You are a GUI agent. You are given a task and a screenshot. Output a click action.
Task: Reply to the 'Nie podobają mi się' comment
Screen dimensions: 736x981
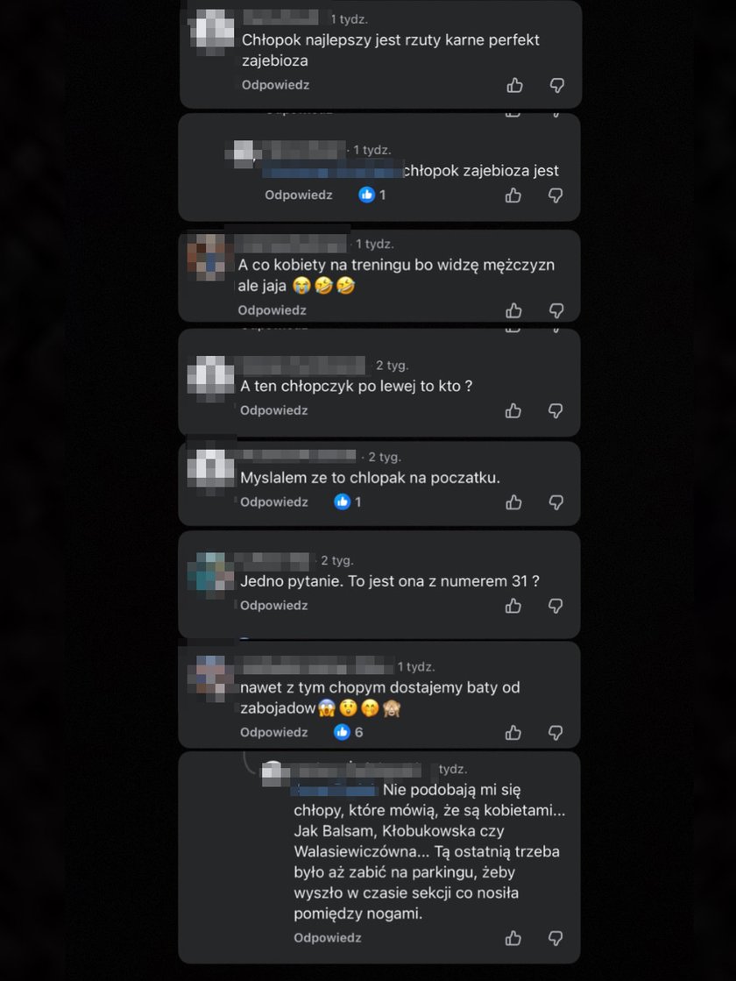328,938
